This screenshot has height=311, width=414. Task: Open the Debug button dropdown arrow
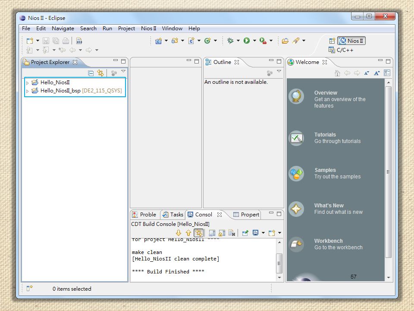coord(238,41)
